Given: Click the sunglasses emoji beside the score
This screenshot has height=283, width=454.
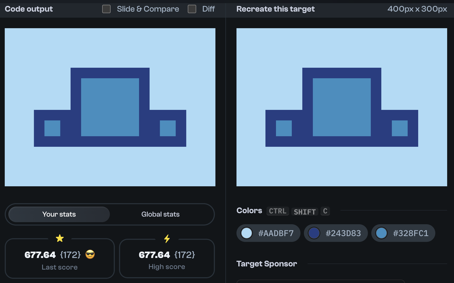Looking at the screenshot, I should [90, 255].
